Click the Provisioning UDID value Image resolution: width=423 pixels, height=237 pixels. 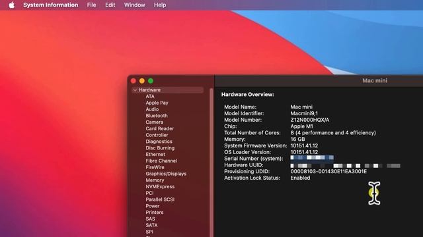(x=328, y=171)
